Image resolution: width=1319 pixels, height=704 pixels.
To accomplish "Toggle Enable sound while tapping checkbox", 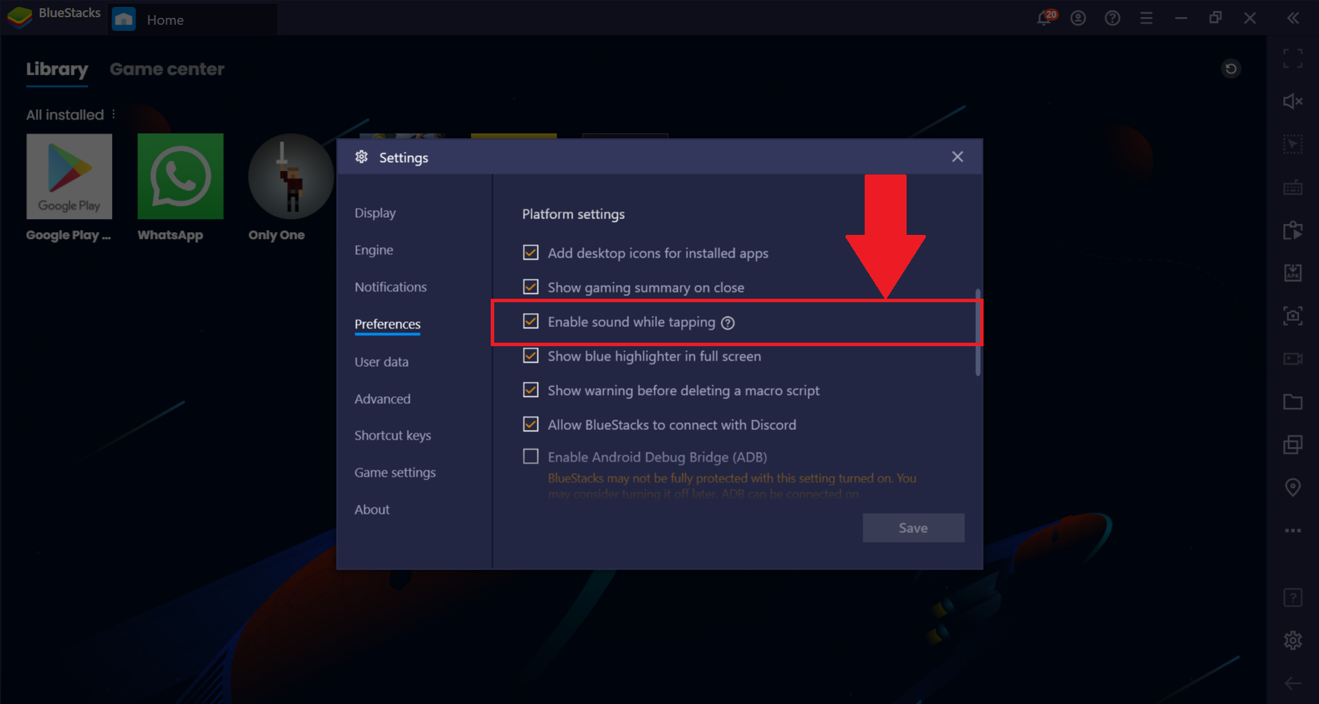I will [x=531, y=321].
